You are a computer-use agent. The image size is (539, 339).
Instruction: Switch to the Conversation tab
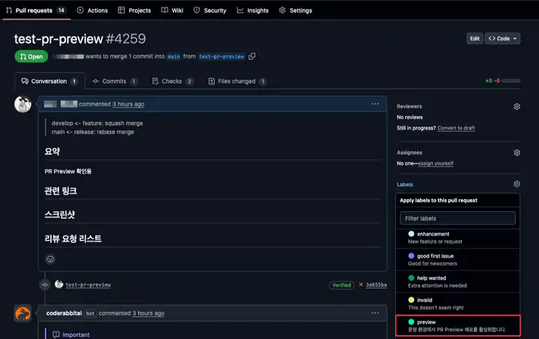49,81
